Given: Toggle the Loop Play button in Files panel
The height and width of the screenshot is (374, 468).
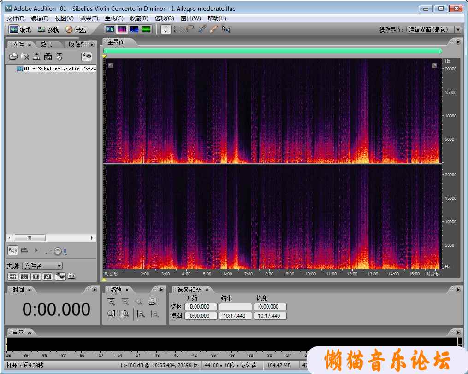Looking at the screenshot, I should coord(25,251).
